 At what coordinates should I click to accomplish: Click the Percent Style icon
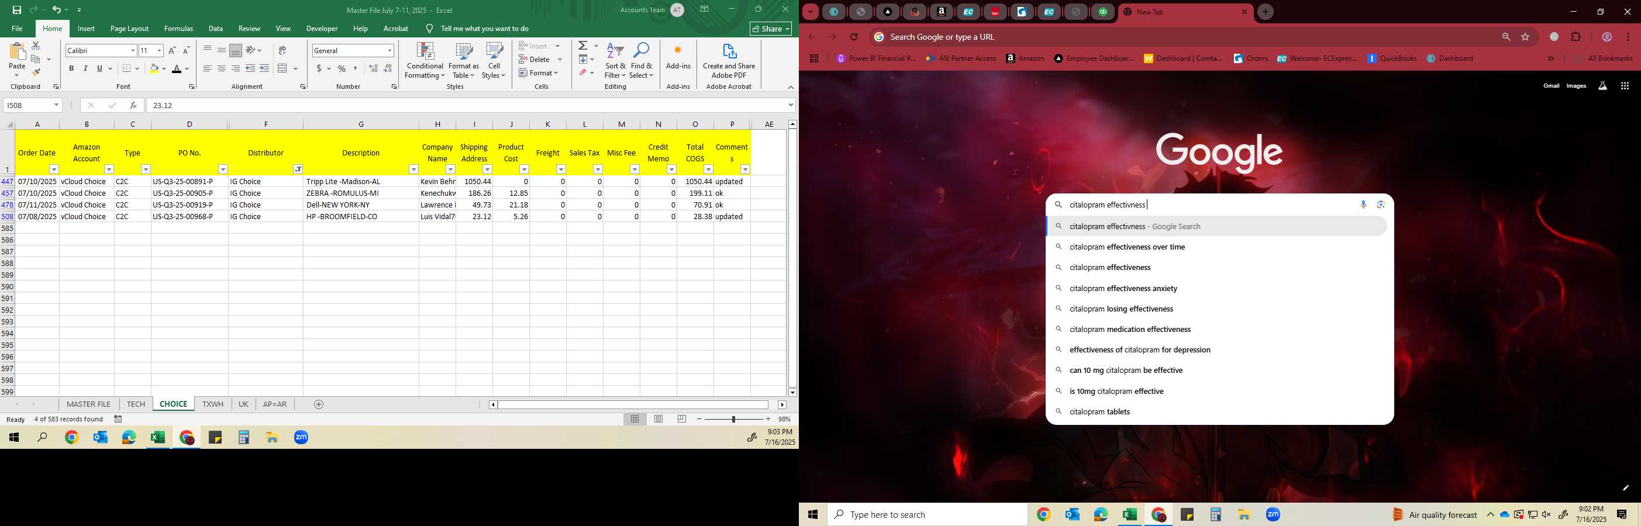click(x=342, y=69)
